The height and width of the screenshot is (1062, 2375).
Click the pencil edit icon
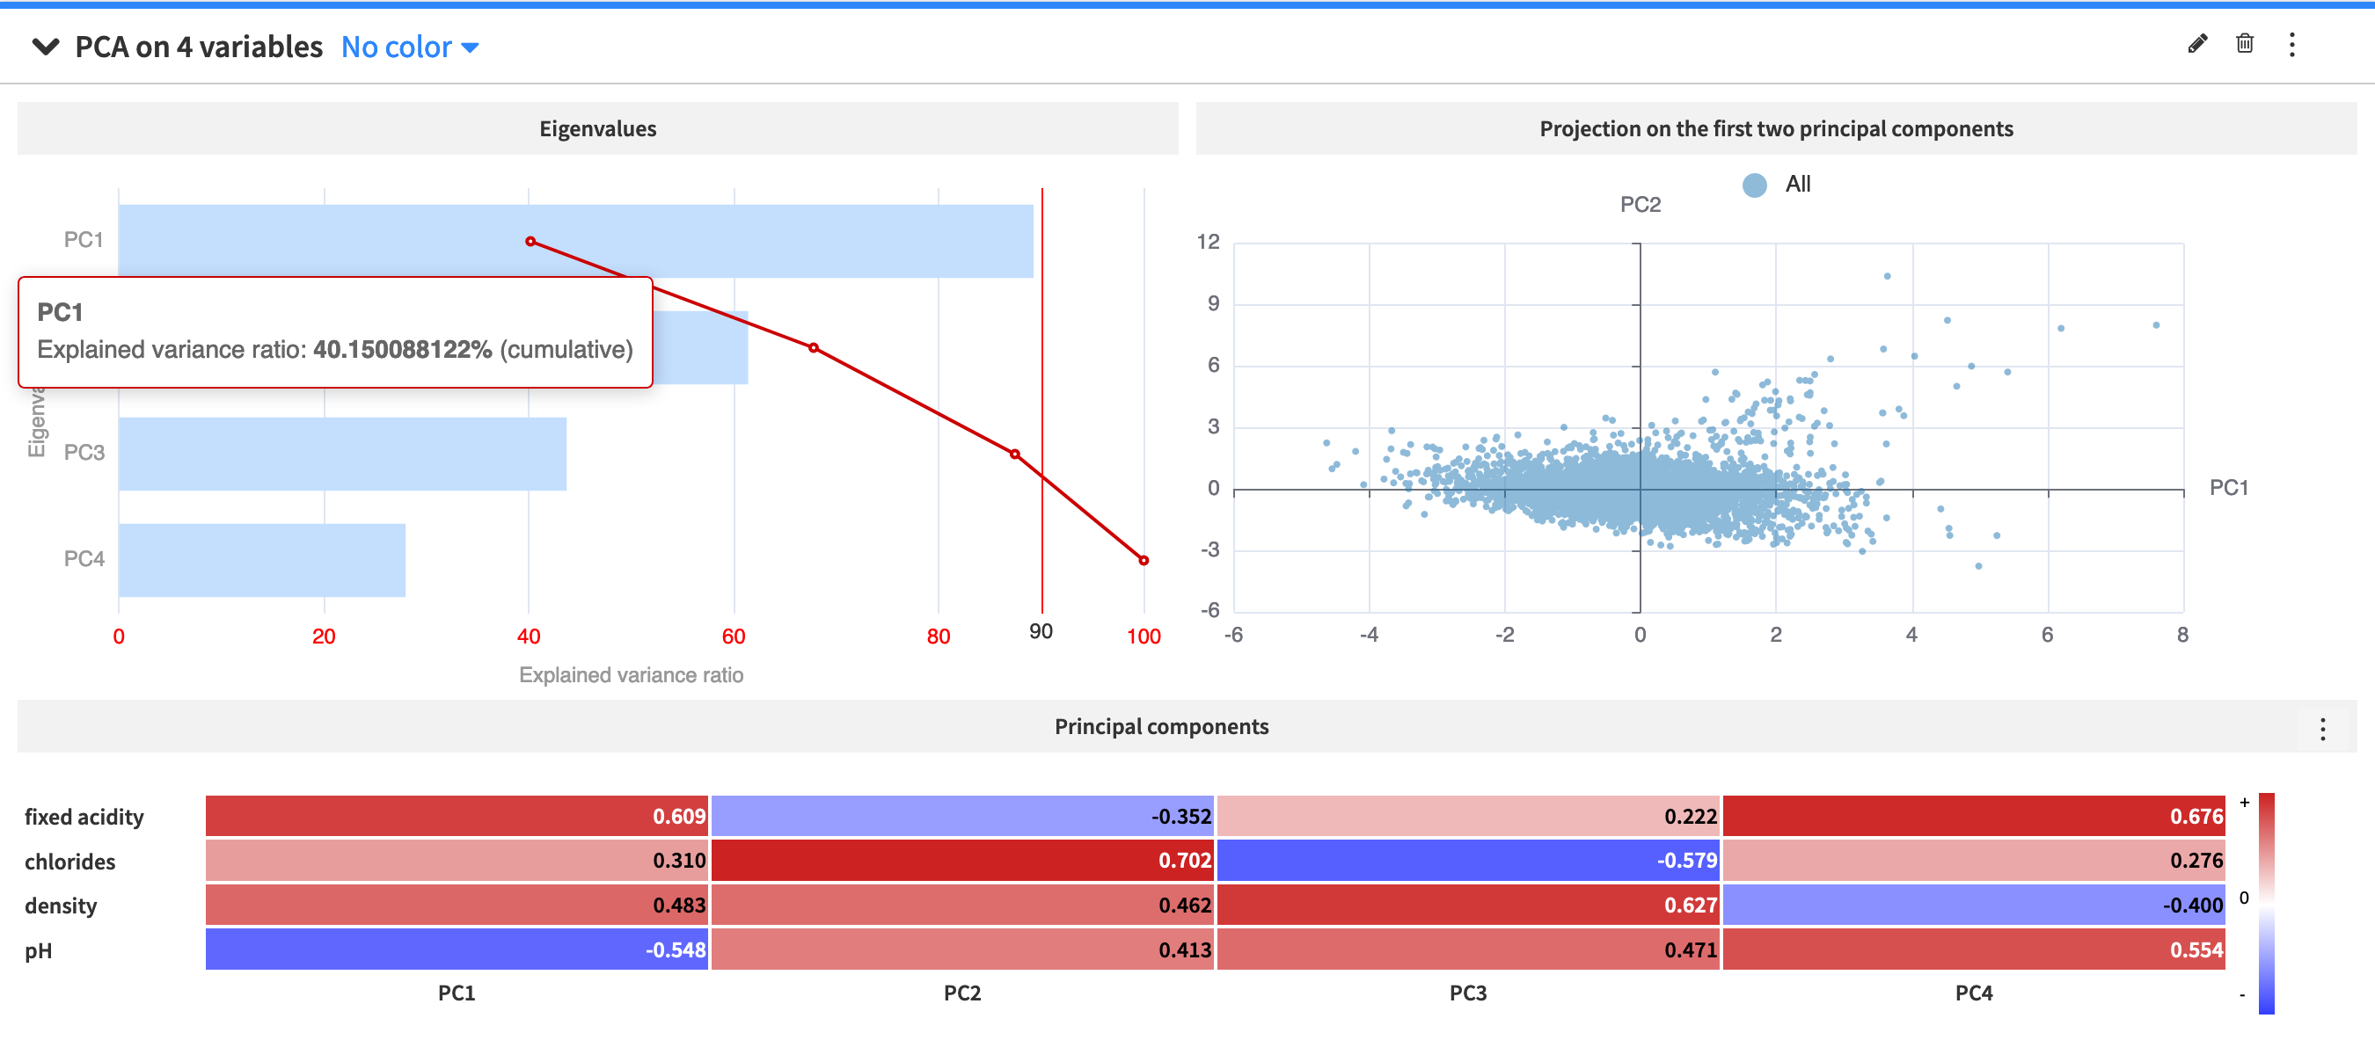pyautogui.click(x=2197, y=44)
